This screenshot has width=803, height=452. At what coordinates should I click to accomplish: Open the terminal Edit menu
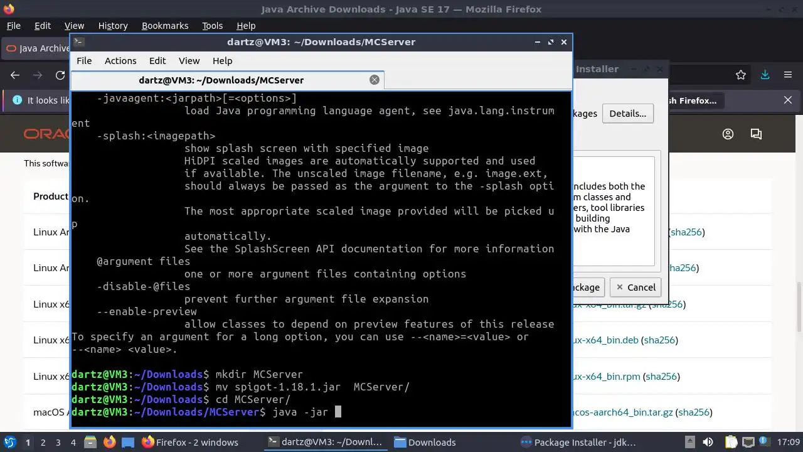point(157,61)
